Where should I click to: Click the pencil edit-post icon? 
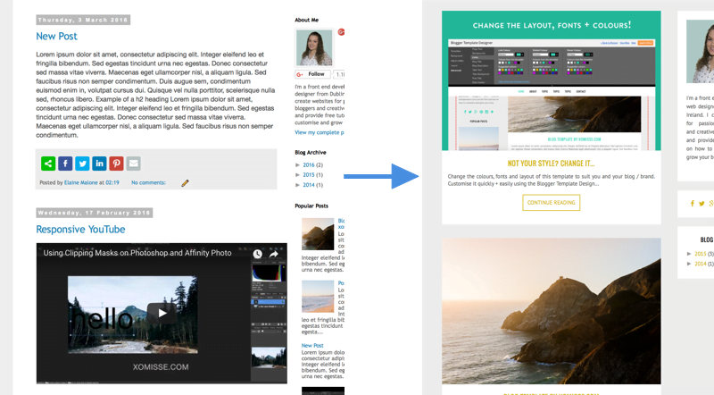pyautogui.click(x=185, y=183)
